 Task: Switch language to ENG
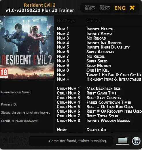(x=120, y=8)
